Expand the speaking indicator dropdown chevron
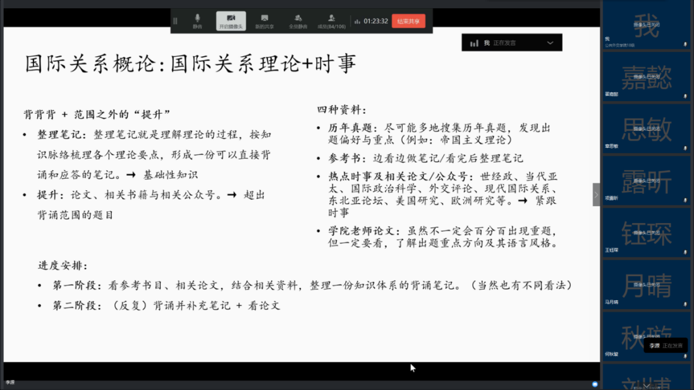Viewport: 694px width, 390px height. tap(550, 43)
